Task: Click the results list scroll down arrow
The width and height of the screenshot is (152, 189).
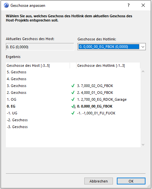Action: [143, 145]
